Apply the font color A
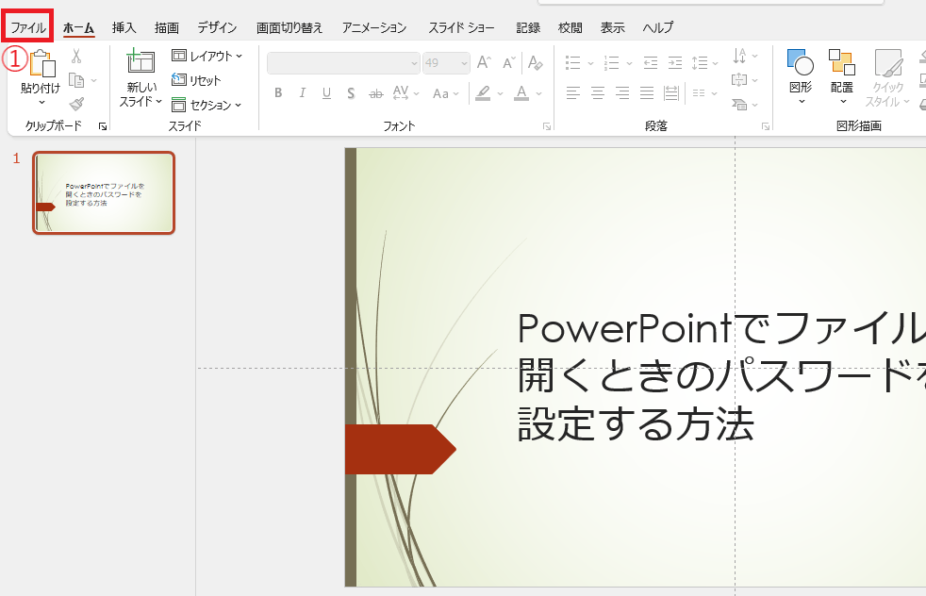The width and height of the screenshot is (926, 596). [521, 92]
